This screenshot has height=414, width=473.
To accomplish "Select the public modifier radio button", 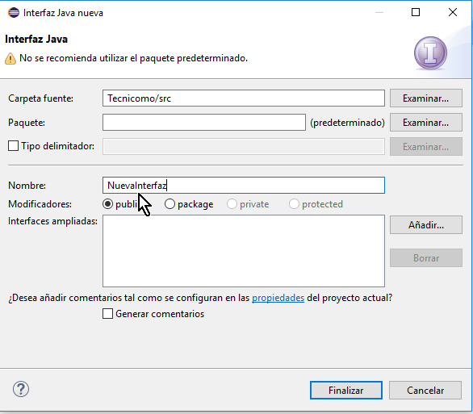I will coord(107,204).
